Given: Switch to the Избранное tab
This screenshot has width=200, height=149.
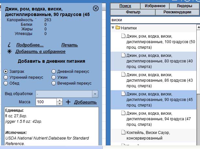Looking at the screenshot, I should tap(155, 6).
